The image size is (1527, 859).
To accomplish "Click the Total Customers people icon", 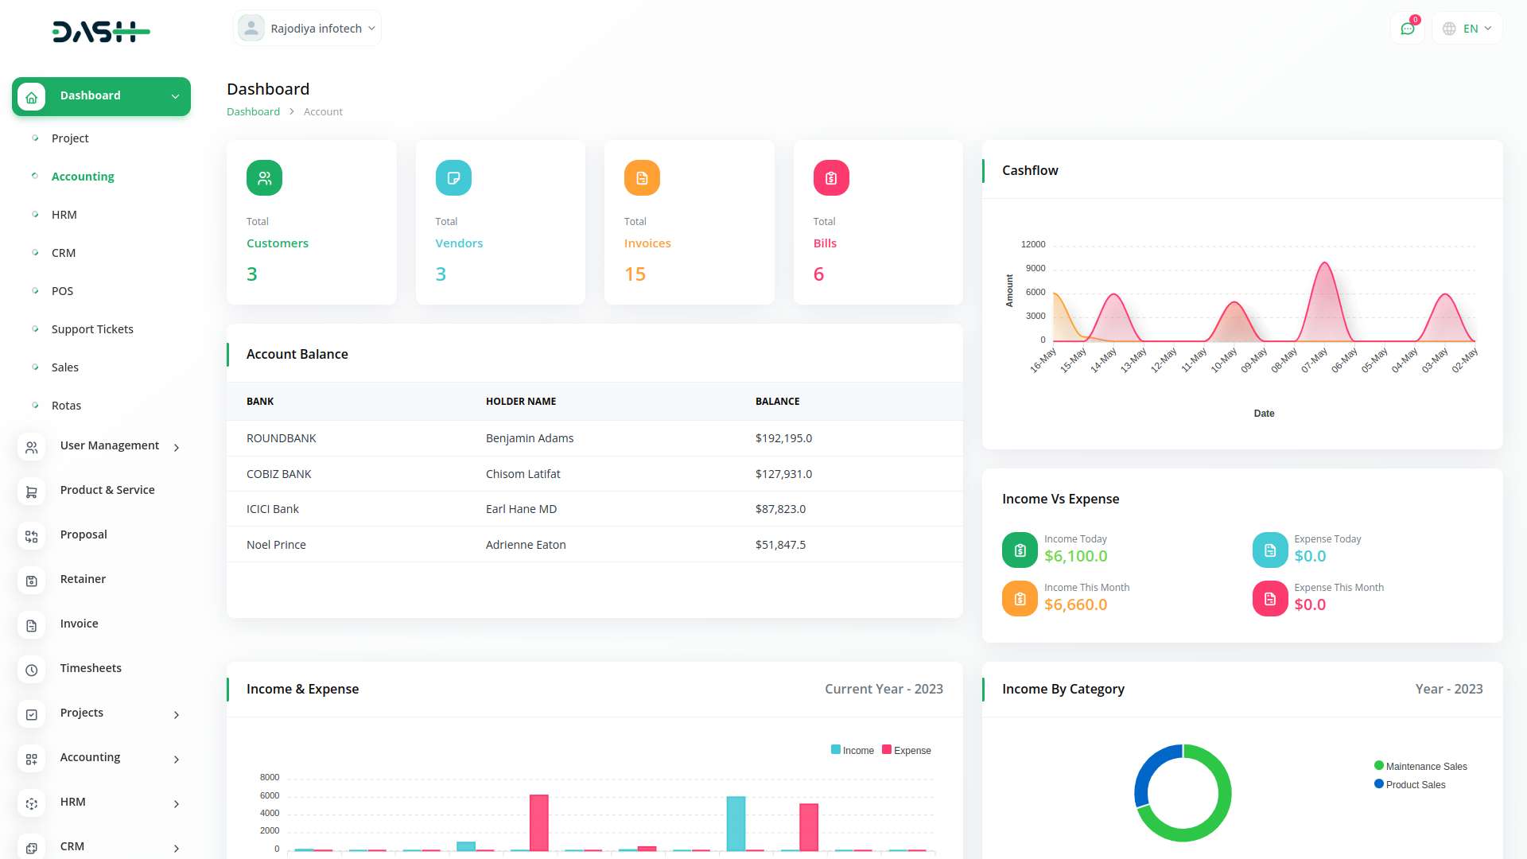I will coord(264,177).
